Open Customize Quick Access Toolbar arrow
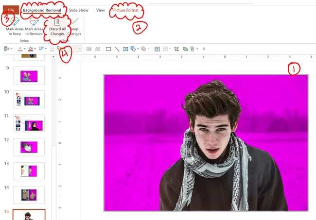The height and width of the screenshot is (220, 316). [x=204, y=49]
